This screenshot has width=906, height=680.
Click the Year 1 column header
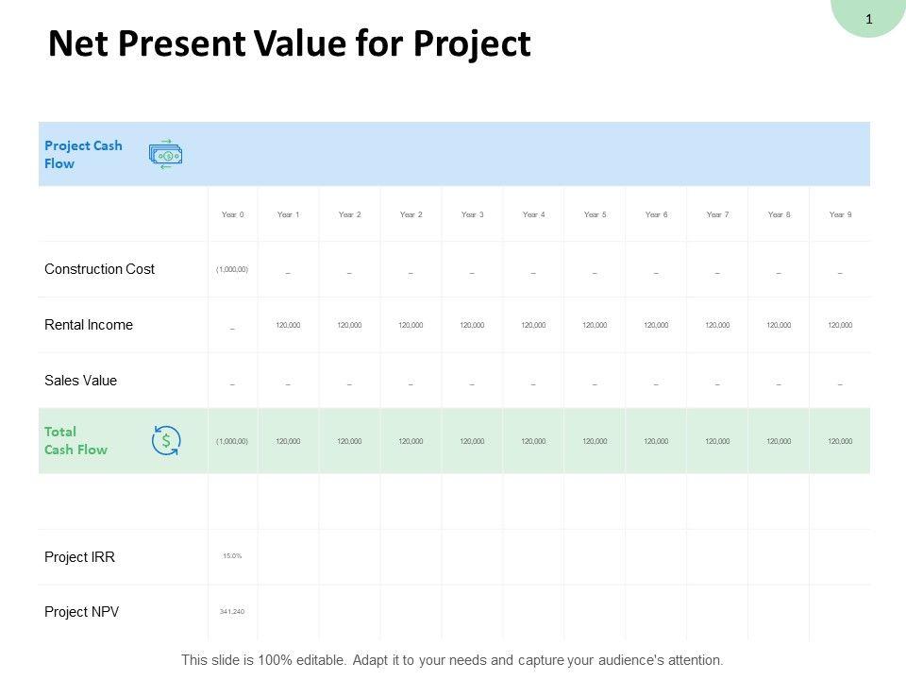point(288,214)
